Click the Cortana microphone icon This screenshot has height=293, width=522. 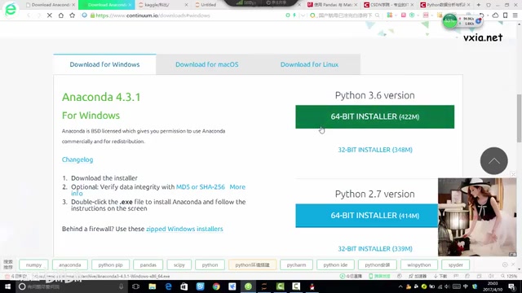122,286
